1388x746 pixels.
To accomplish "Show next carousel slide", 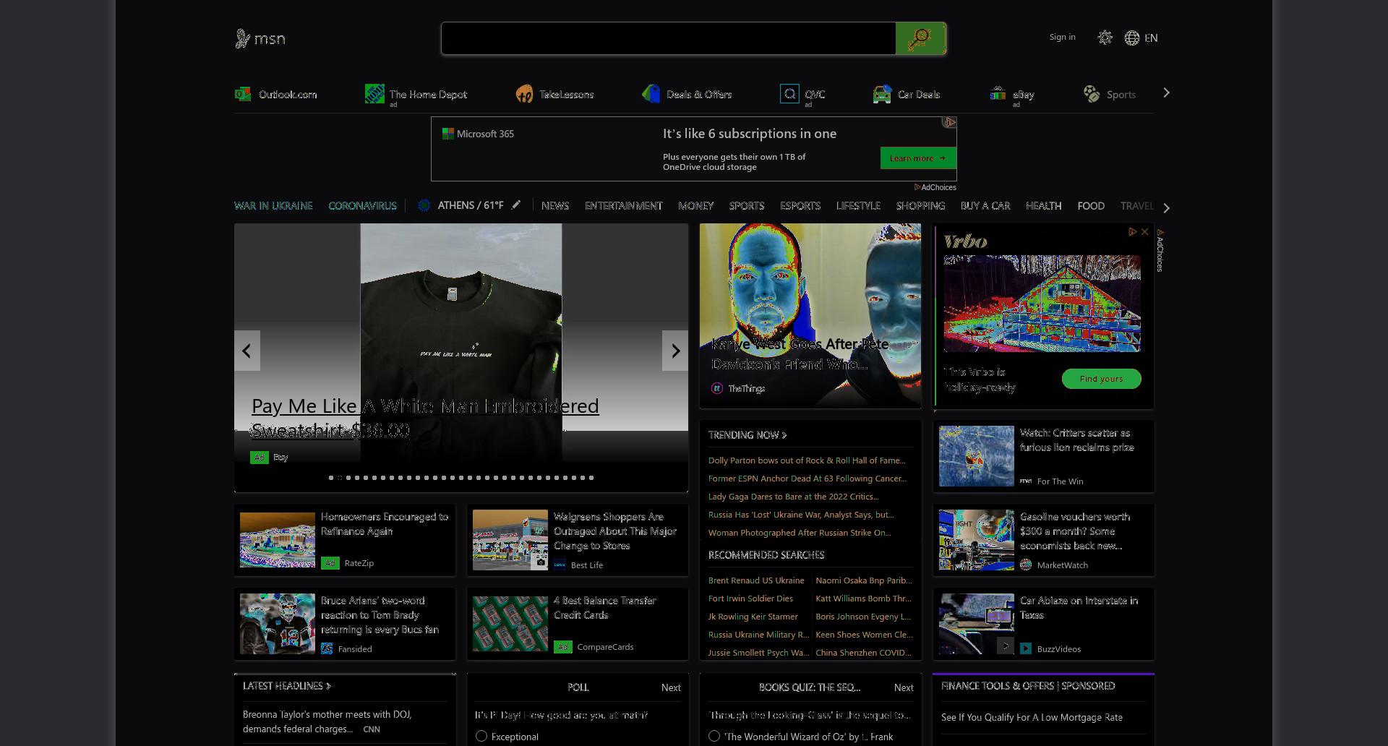I will tap(675, 351).
